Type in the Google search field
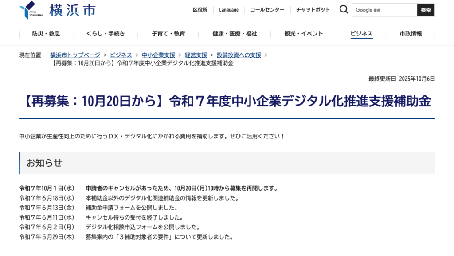The height and width of the screenshot is (256, 454). pyautogui.click(x=384, y=10)
